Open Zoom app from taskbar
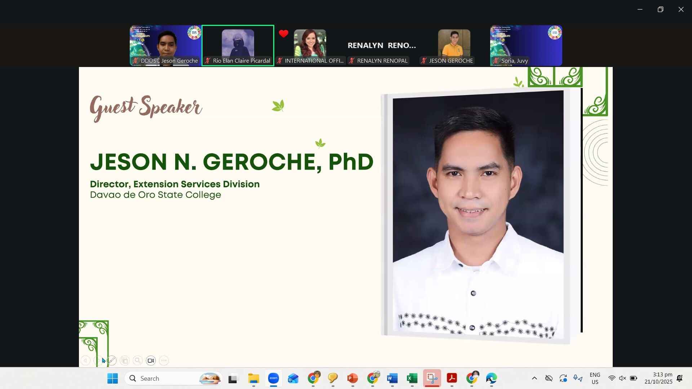 [274, 379]
